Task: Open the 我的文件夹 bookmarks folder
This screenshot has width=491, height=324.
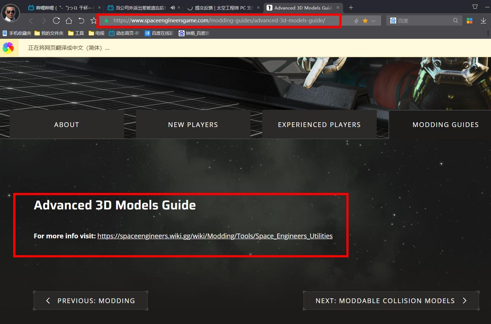Action: coord(49,33)
